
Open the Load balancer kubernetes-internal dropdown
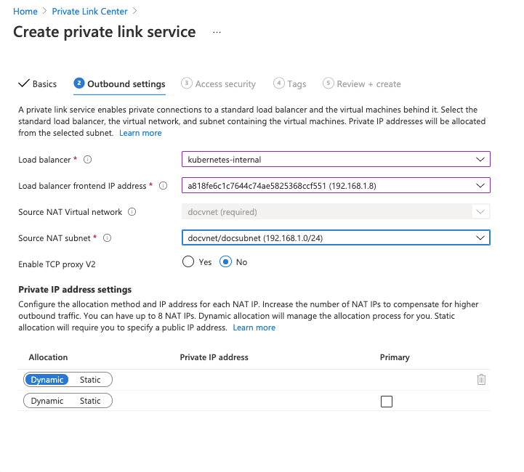pyautogui.click(x=336, y=160)
